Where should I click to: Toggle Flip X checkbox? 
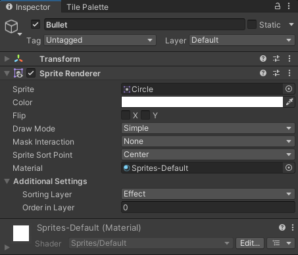(126, 115)
